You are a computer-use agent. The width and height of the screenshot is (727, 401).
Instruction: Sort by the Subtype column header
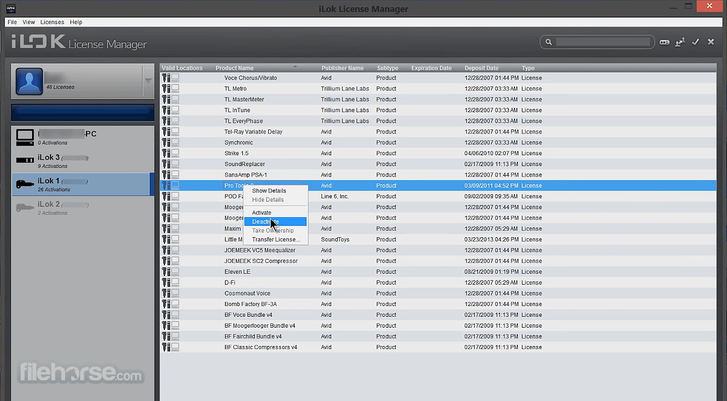[x=388, y=68]
